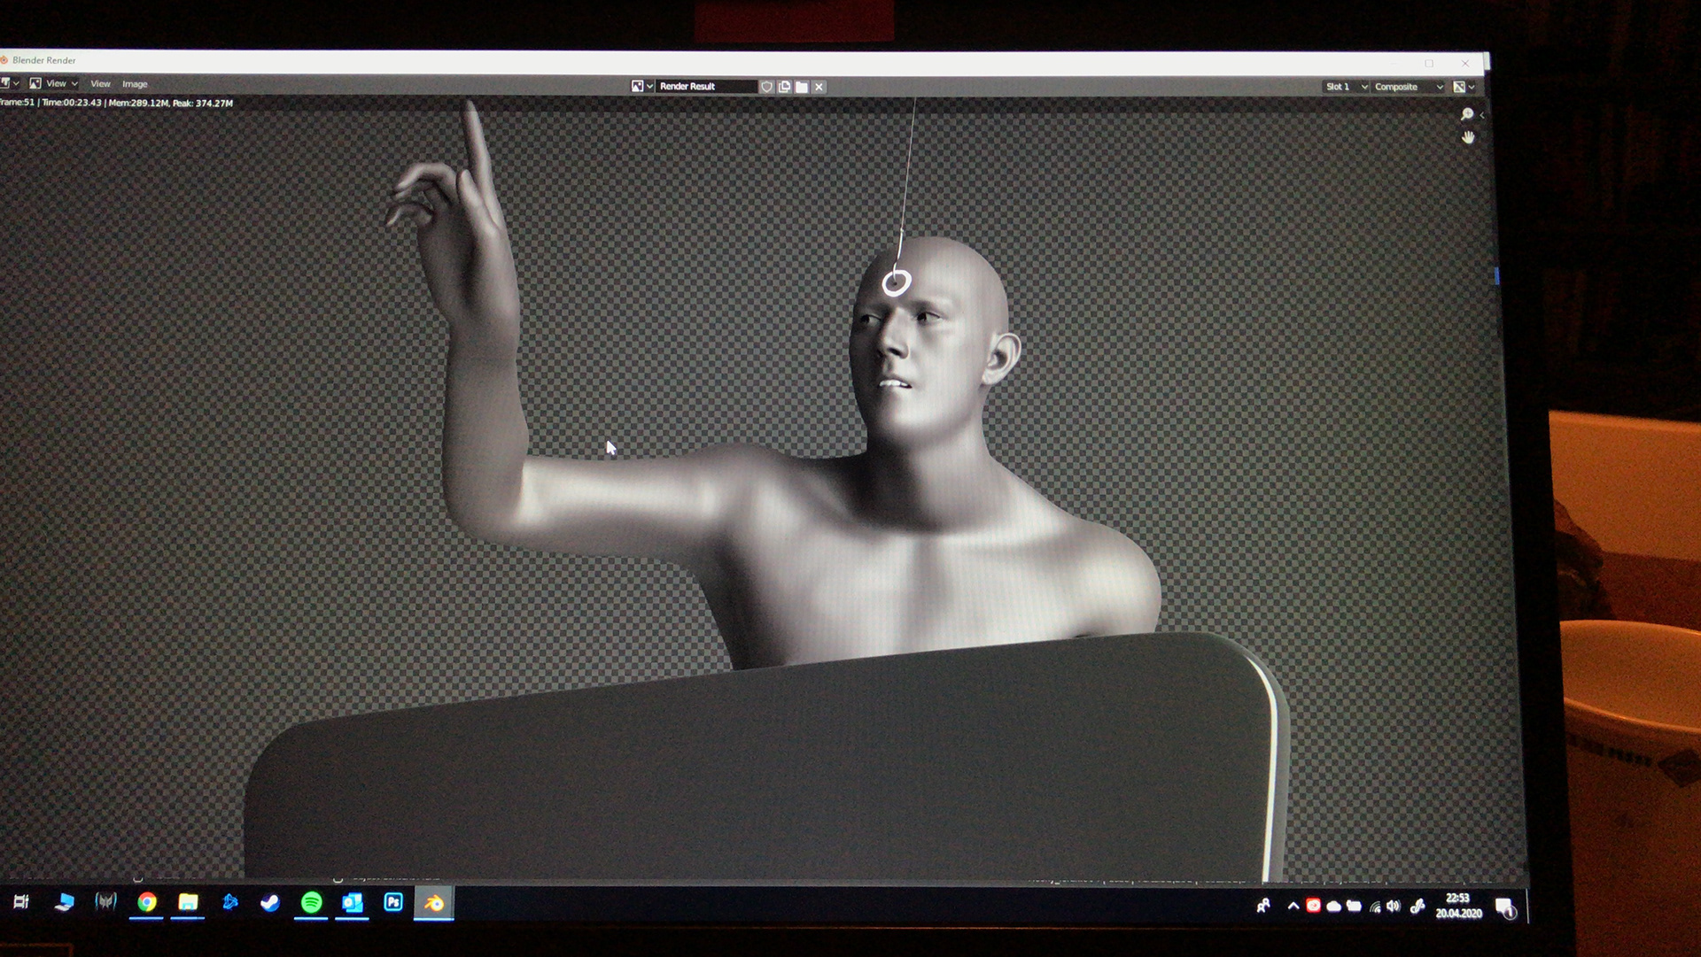Open Outlook from the taskbar
This screenshot has width=1701, height=957.
click(353, 903)
